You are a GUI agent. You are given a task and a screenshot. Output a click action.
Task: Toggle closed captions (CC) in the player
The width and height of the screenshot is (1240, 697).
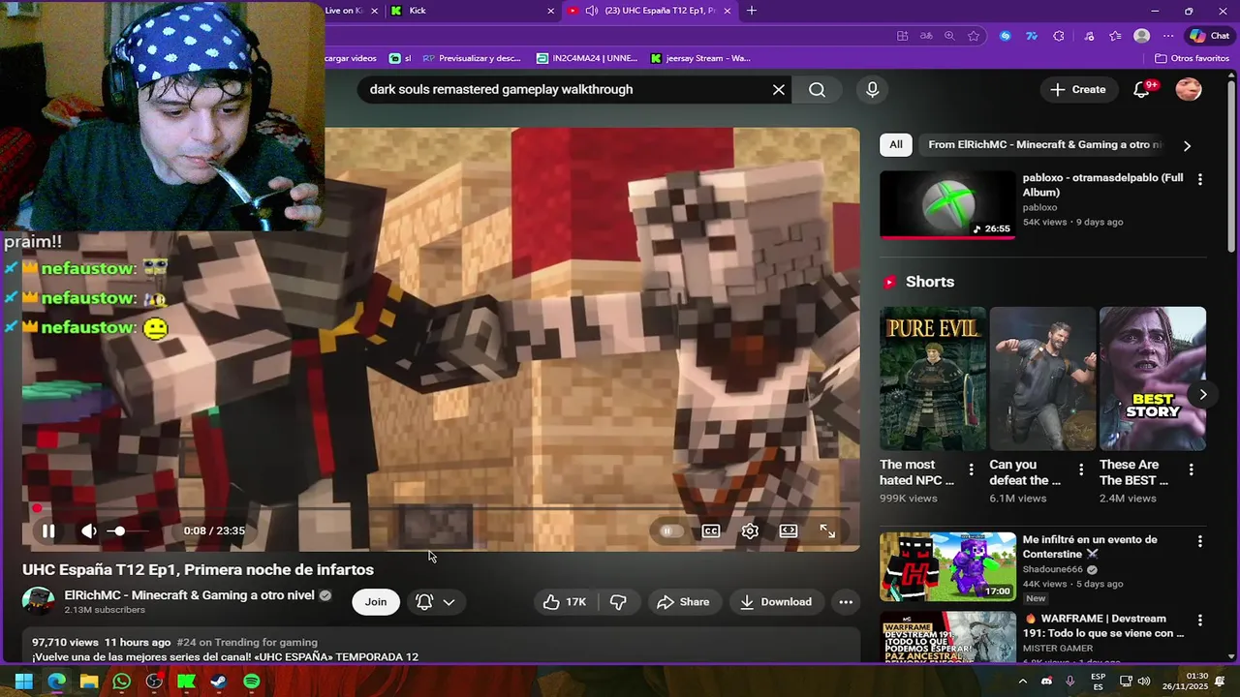(711, 530)
